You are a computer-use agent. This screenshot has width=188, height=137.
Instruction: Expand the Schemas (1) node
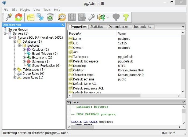[x=24, y=61]
